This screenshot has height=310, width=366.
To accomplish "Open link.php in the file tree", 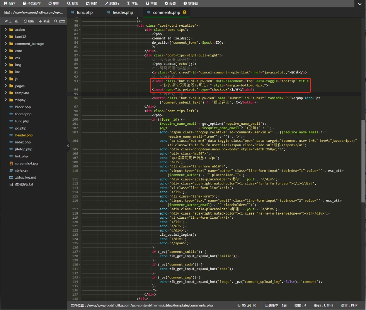I will (x=22, y=156).
